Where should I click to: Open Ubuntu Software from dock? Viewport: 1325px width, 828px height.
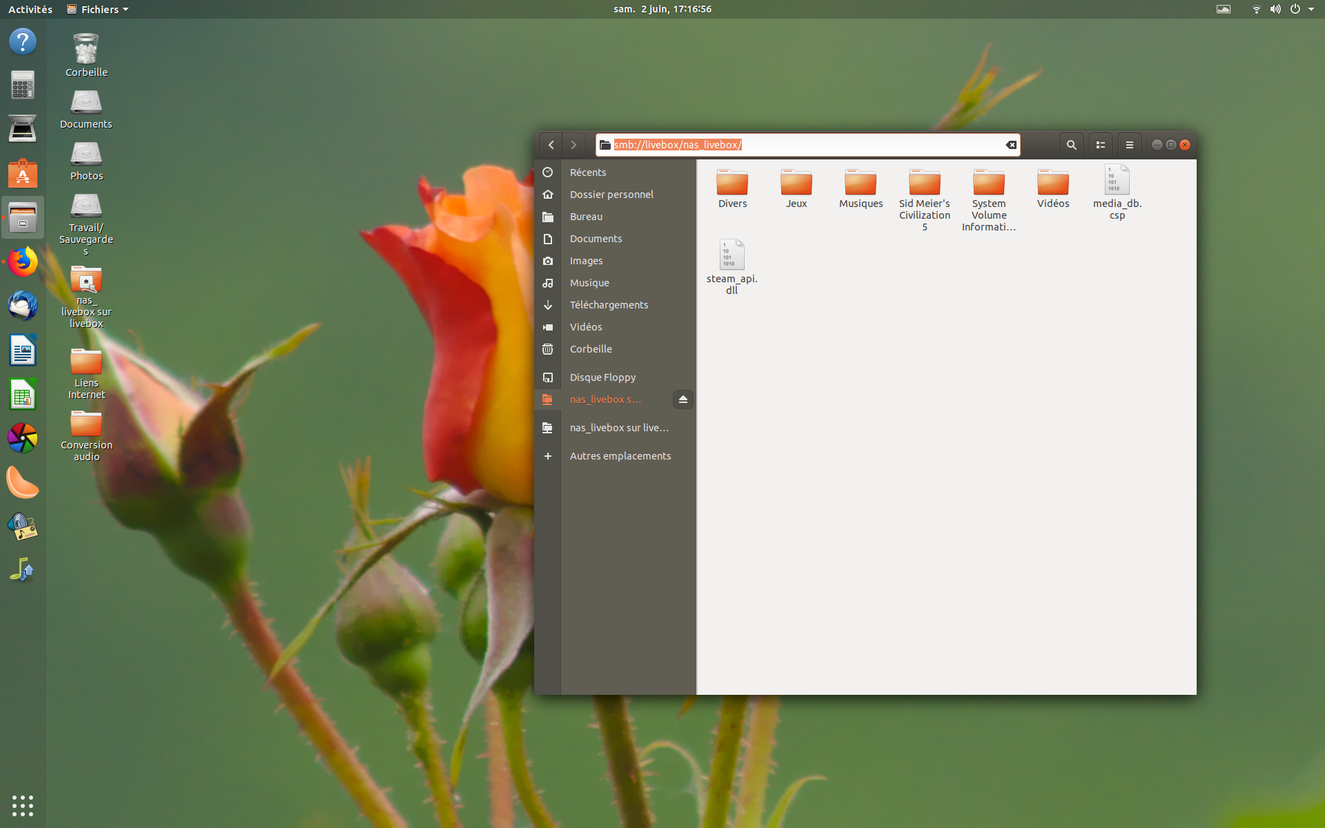(23, 173)
